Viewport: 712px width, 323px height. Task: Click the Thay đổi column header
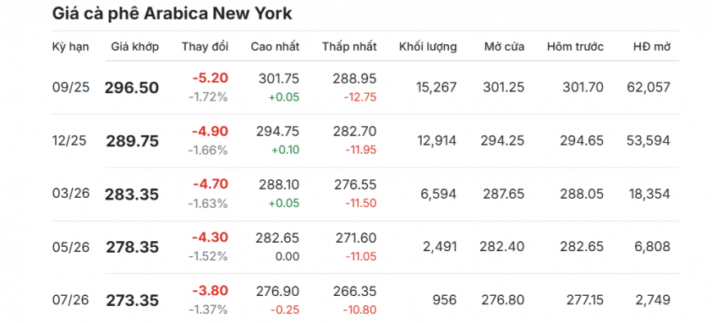(x=205, y=47)
